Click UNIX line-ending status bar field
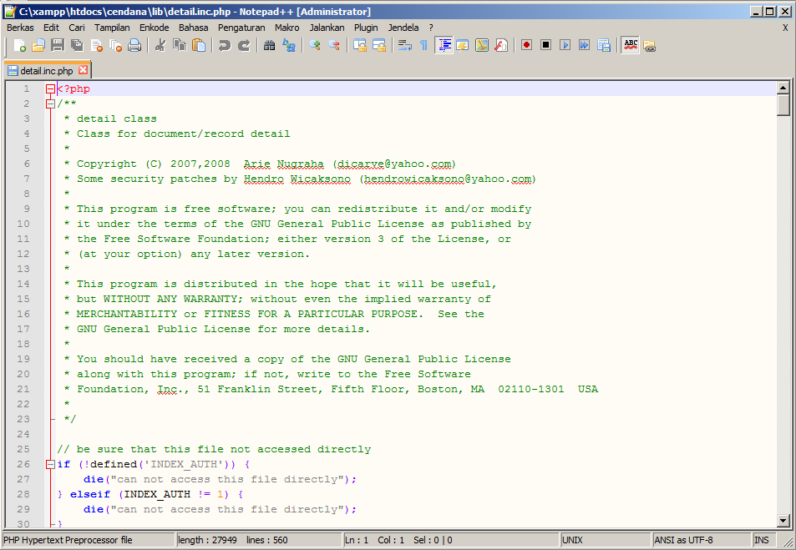This screenshot has width=796, height=550. tap(606, 540)
